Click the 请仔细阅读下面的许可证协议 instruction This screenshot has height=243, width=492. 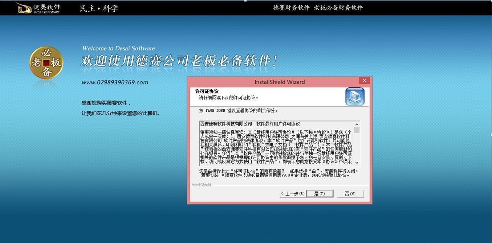pyautogui.click(x=229, y=98)
